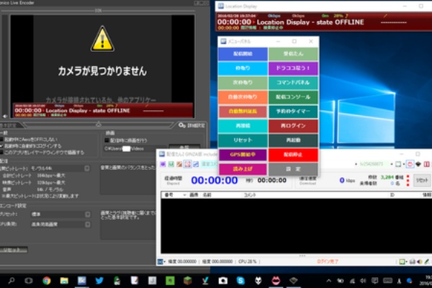Click the highlighted red fourth toolbar icon in 配信たん
The height and width of the screenshot is (288, 432).
click(188, 164)
